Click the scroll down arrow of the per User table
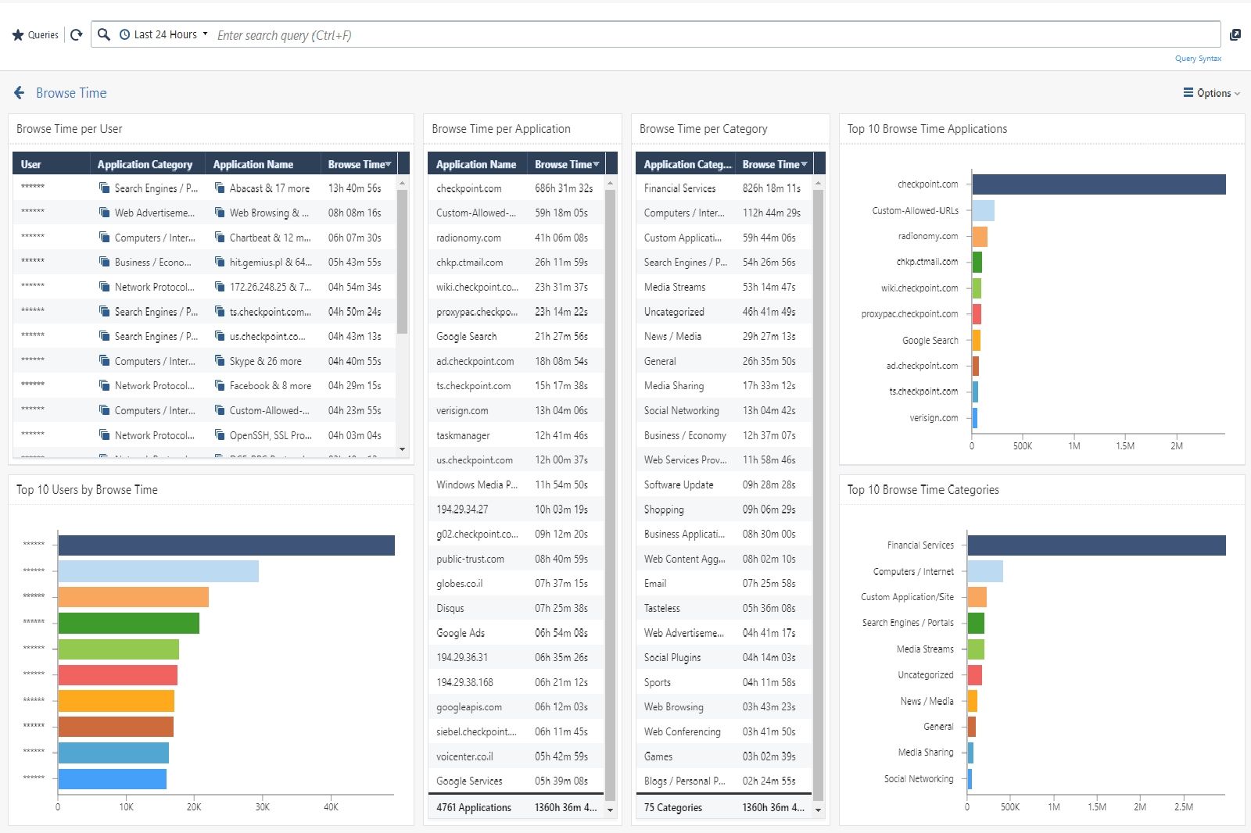Viewport: 1251px width, 833px height. coord(403,449)
